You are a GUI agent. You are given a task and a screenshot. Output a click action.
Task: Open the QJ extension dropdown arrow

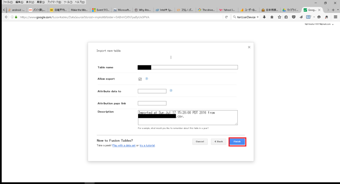[x=314, y=17]
